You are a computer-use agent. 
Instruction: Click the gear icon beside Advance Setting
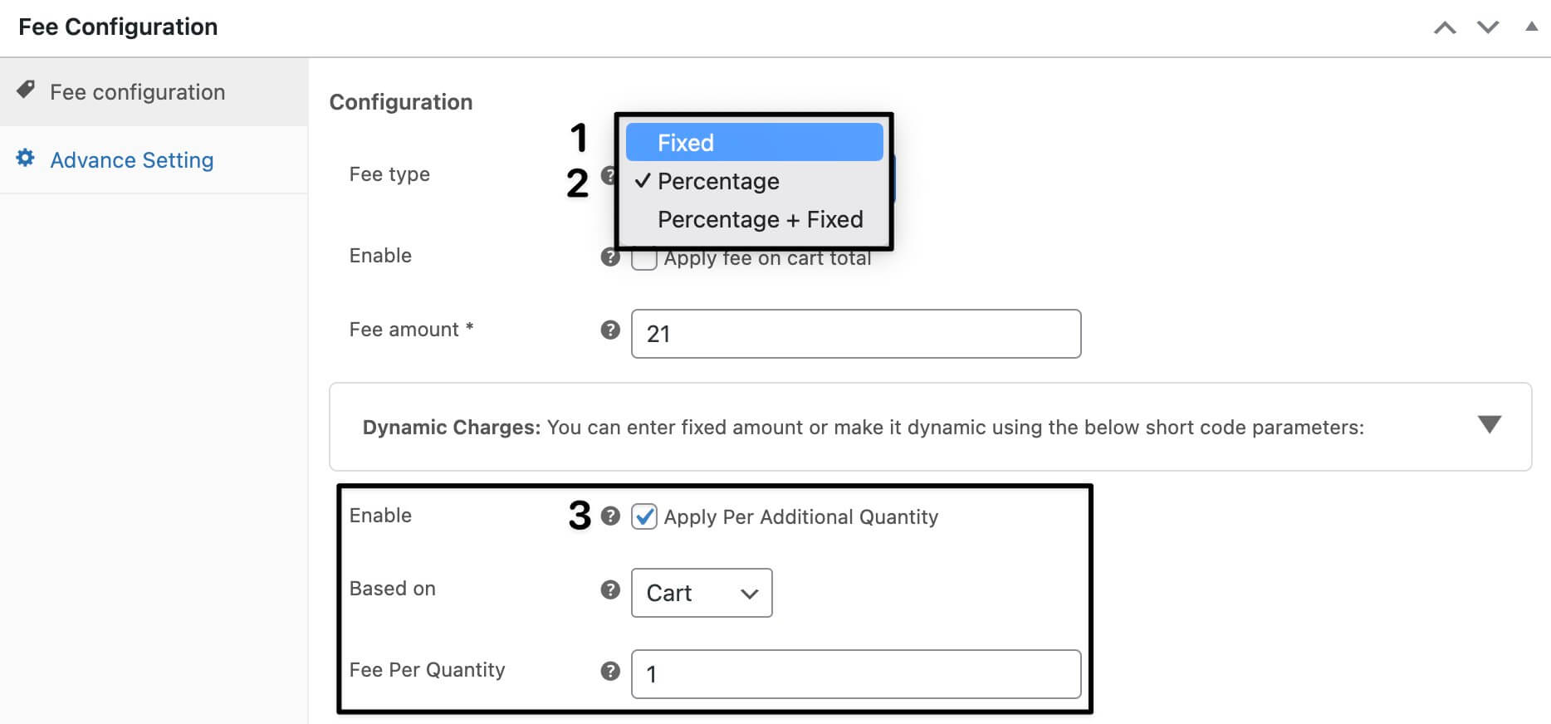(25, 159)
